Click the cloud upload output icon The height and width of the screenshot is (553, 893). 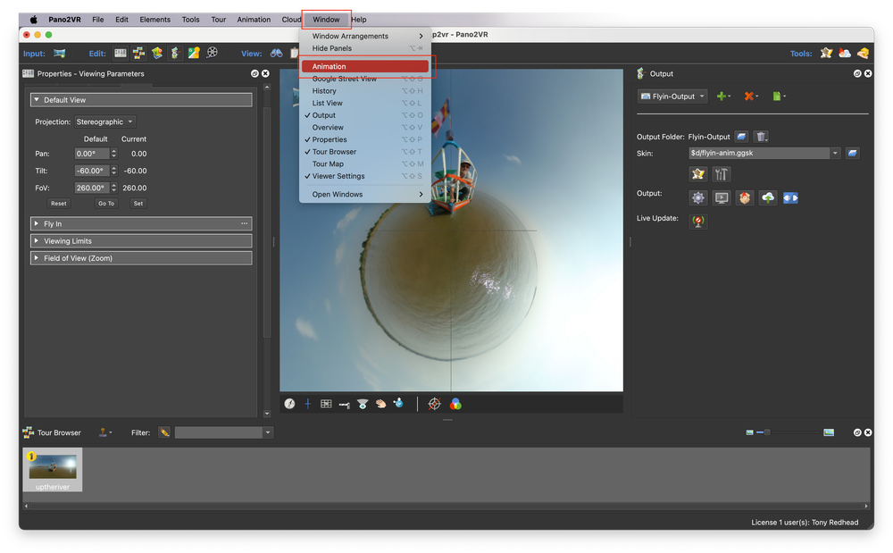coord(768,197)
